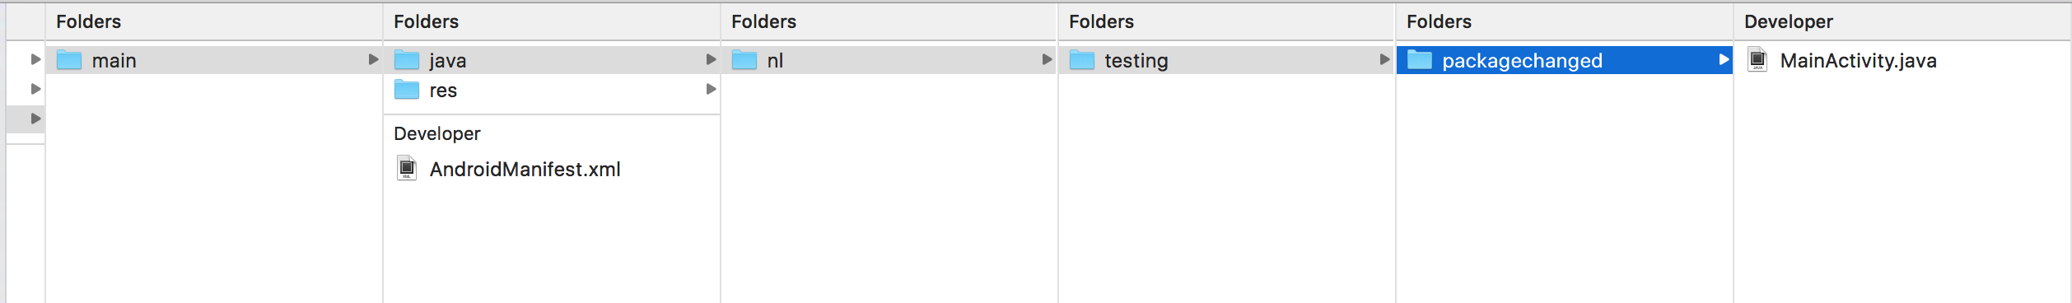Click the res folder icon
This screenshot has width=2072, height=303.
click(407, 90)
